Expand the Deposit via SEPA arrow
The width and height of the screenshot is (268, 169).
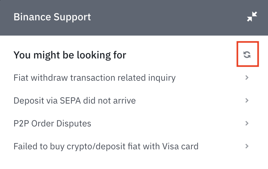(247, 100)
